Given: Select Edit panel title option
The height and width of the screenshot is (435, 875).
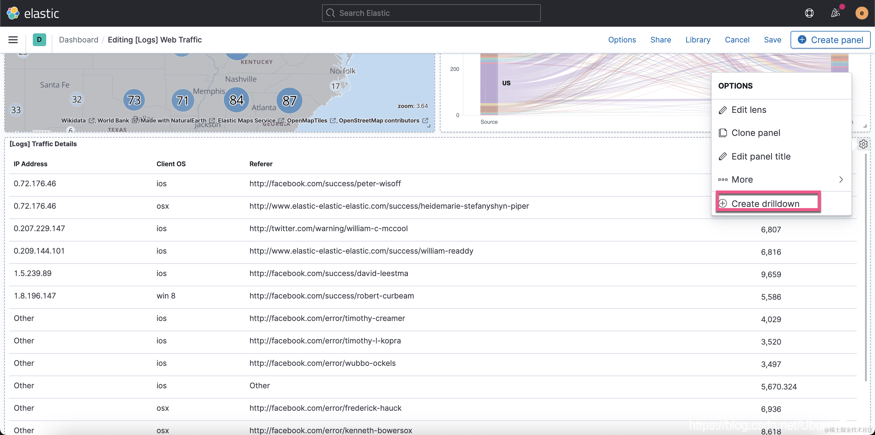Looking at the screenshot, I should click(x=760, y=156).
